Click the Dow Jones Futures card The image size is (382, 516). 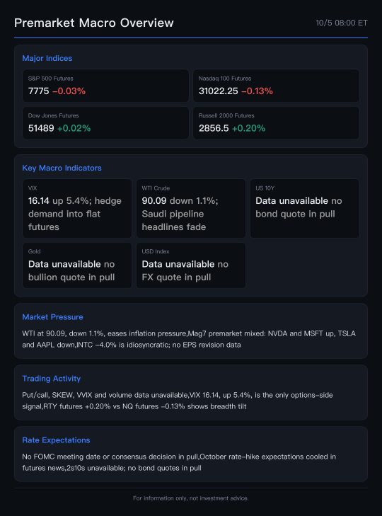105,122
